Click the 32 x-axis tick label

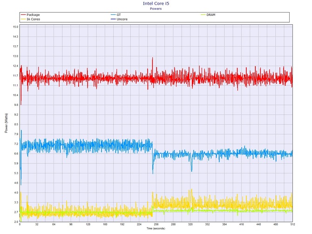37,224
